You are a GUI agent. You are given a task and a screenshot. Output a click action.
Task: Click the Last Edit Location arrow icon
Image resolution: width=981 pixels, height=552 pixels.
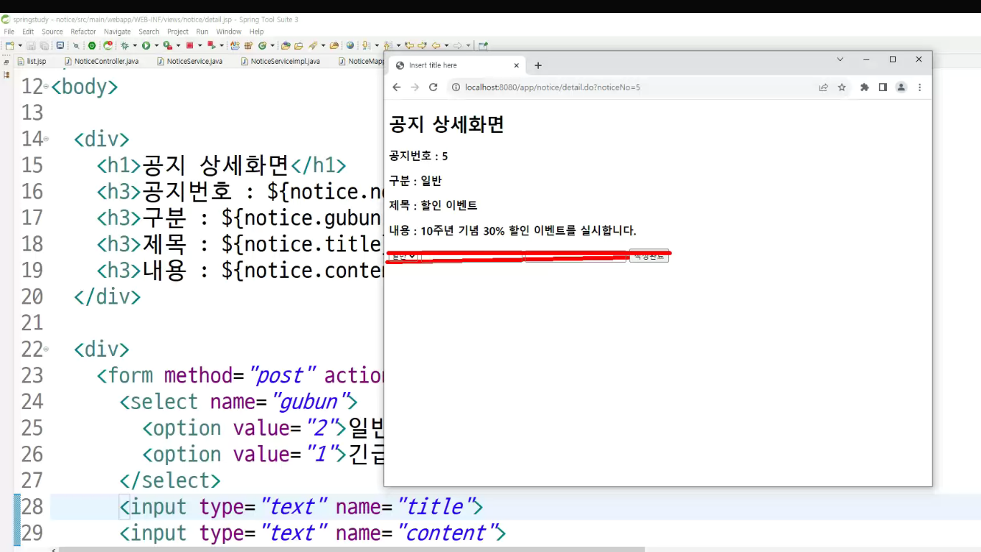click(x=409, y=45)
